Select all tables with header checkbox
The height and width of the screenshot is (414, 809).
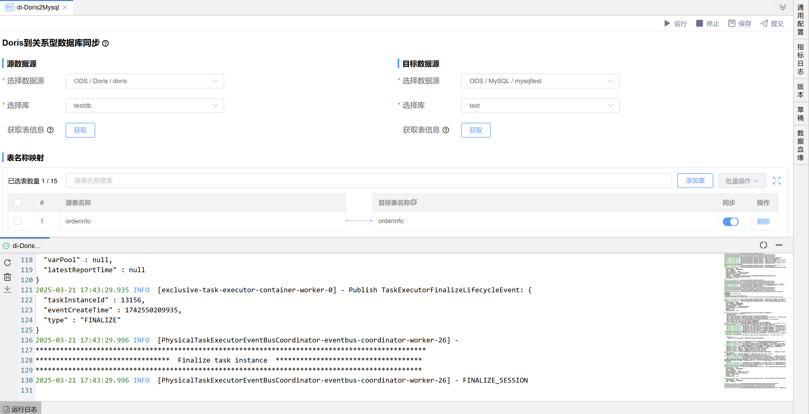click(x=17, y=203)
